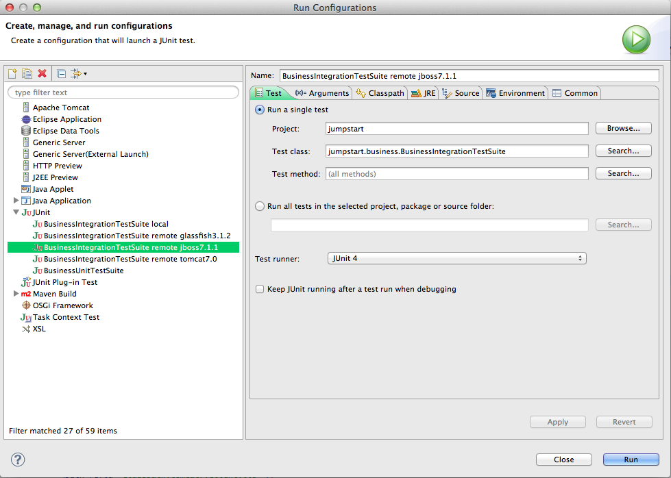Collapse the JUnit tree node

[16, 212]
